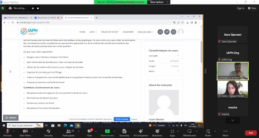Open the meeting Summary
This screenshot has width=259, height=138.
(x=124, y=133)
